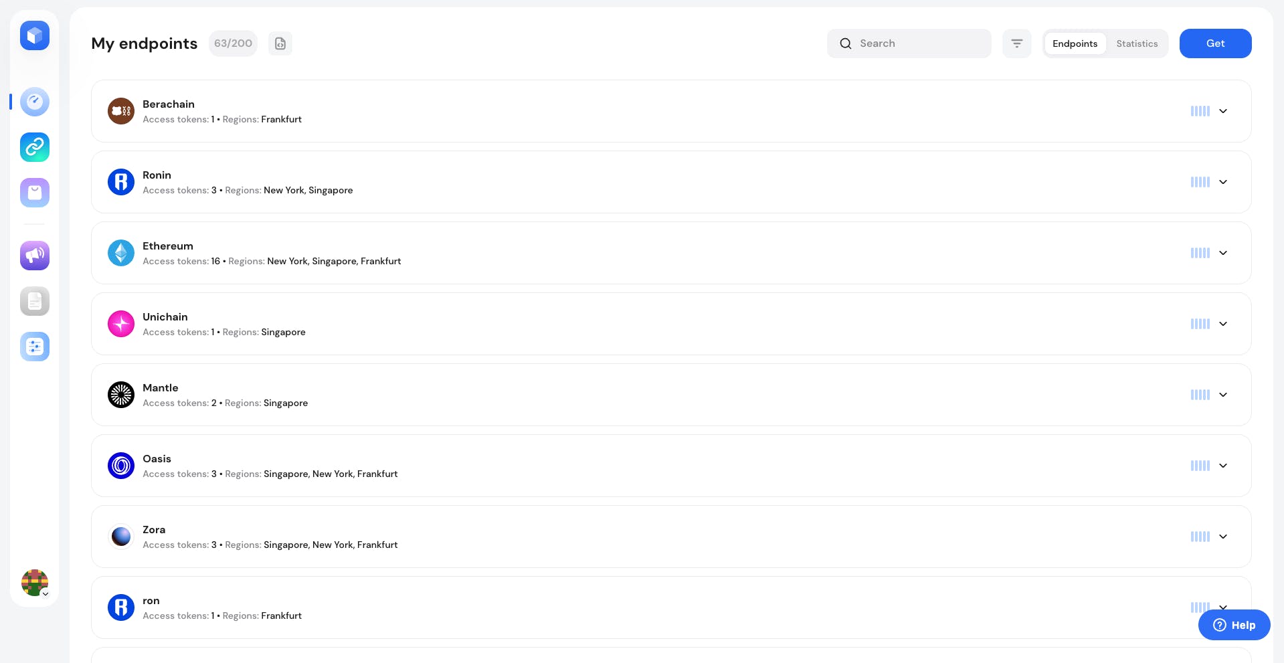This screenshot has width=1284, height=663.
Task: Expand the Oasis endpoint row
Action: pos(1223,466)
